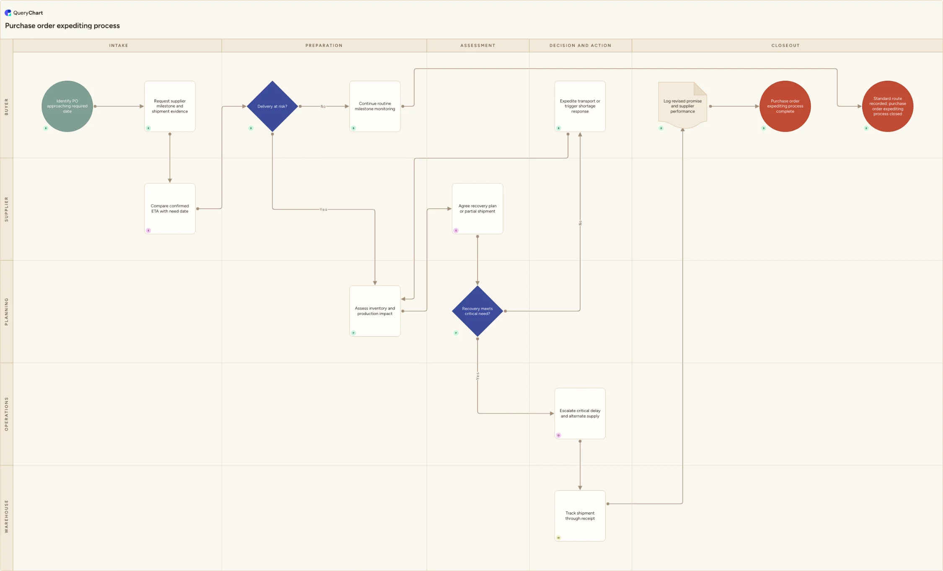Screen dimensions: 943x571
Task: Click the WAREHOUSE swimlane label
Action: 6,517
